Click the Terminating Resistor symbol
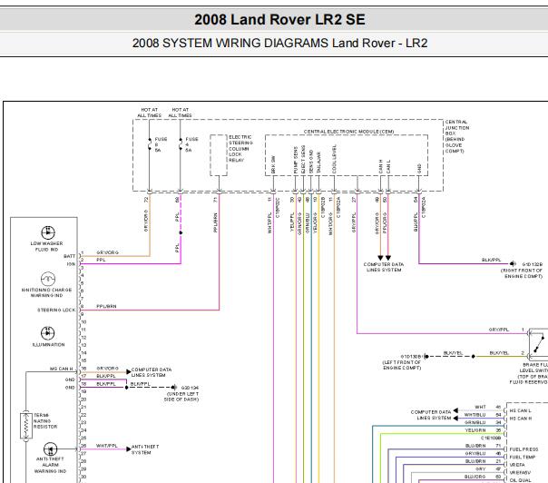This screenshot has height=483, width=548. [26, 426]
